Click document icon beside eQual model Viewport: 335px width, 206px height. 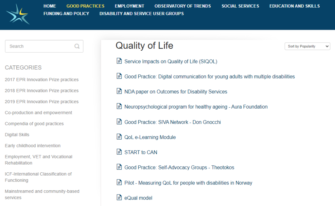pyautogui.click(x=119, y=197)
